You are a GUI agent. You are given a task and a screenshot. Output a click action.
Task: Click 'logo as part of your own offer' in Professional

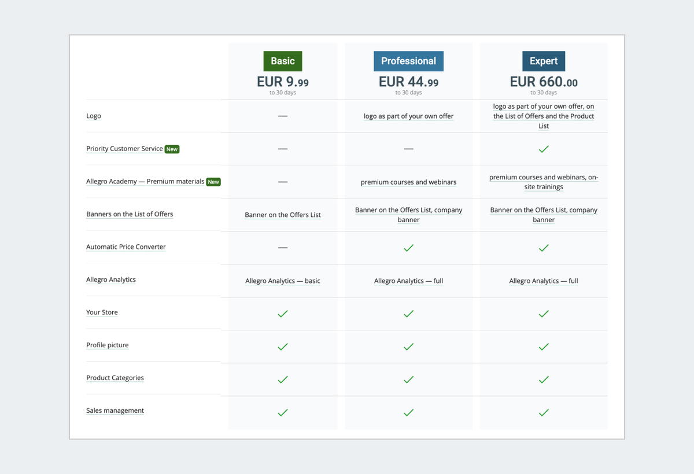pos(408,116)
